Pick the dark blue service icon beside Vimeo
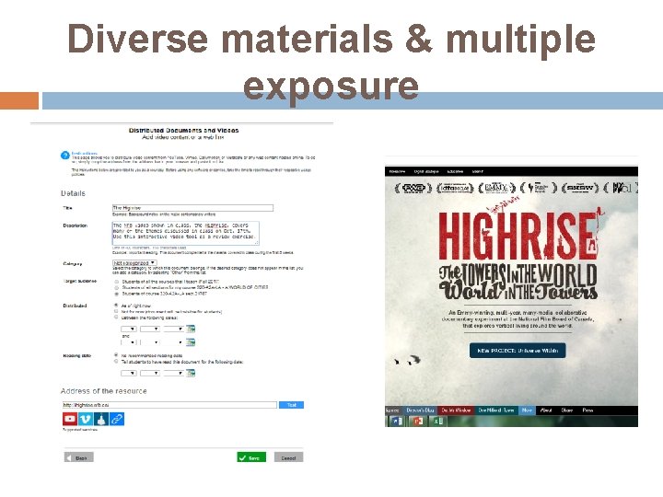663x497 pixels. tap(101, 419)
